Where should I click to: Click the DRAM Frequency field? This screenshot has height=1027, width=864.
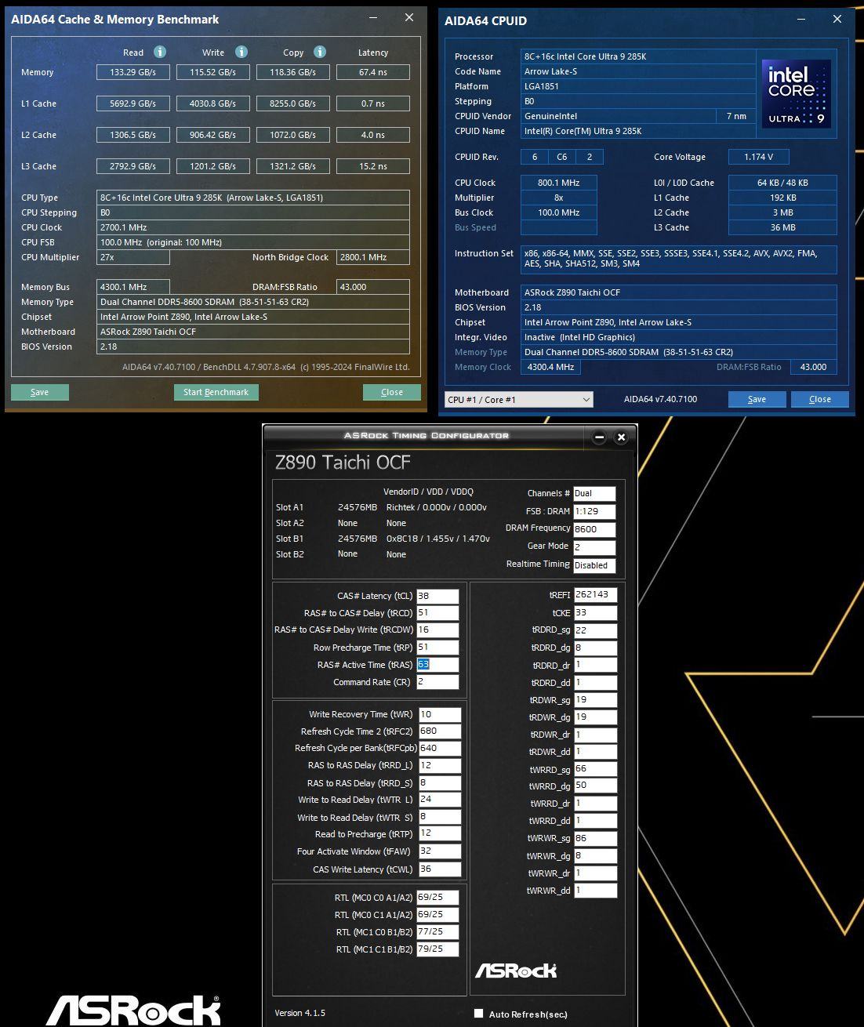tap(594, 529)
